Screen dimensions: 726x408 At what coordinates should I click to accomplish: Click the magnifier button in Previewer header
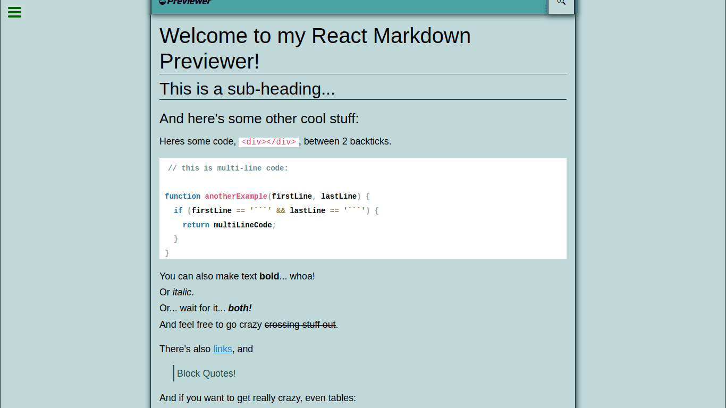click(561, 3)
